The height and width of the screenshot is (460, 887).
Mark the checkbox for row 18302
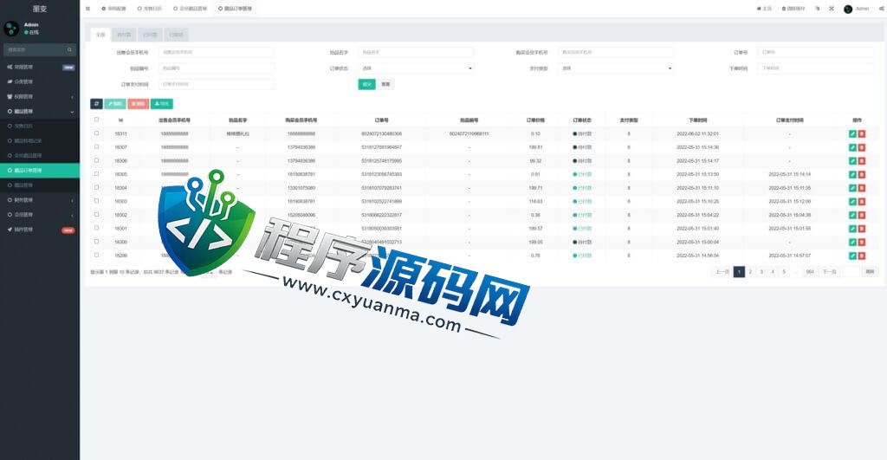(96, 215)
